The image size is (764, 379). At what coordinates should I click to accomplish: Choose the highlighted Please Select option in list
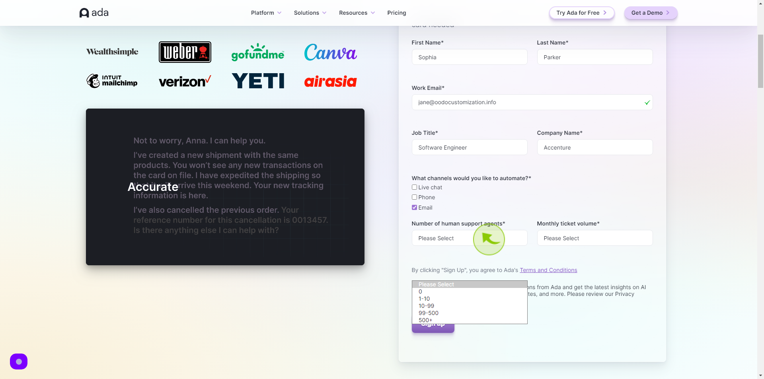[470, 284]
